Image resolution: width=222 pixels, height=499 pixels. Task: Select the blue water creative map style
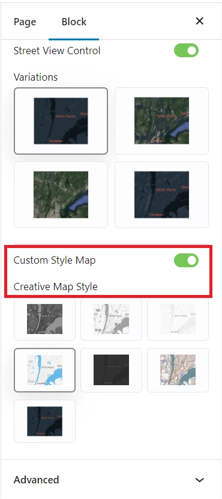pyautogui.click(x=45, y=370)
